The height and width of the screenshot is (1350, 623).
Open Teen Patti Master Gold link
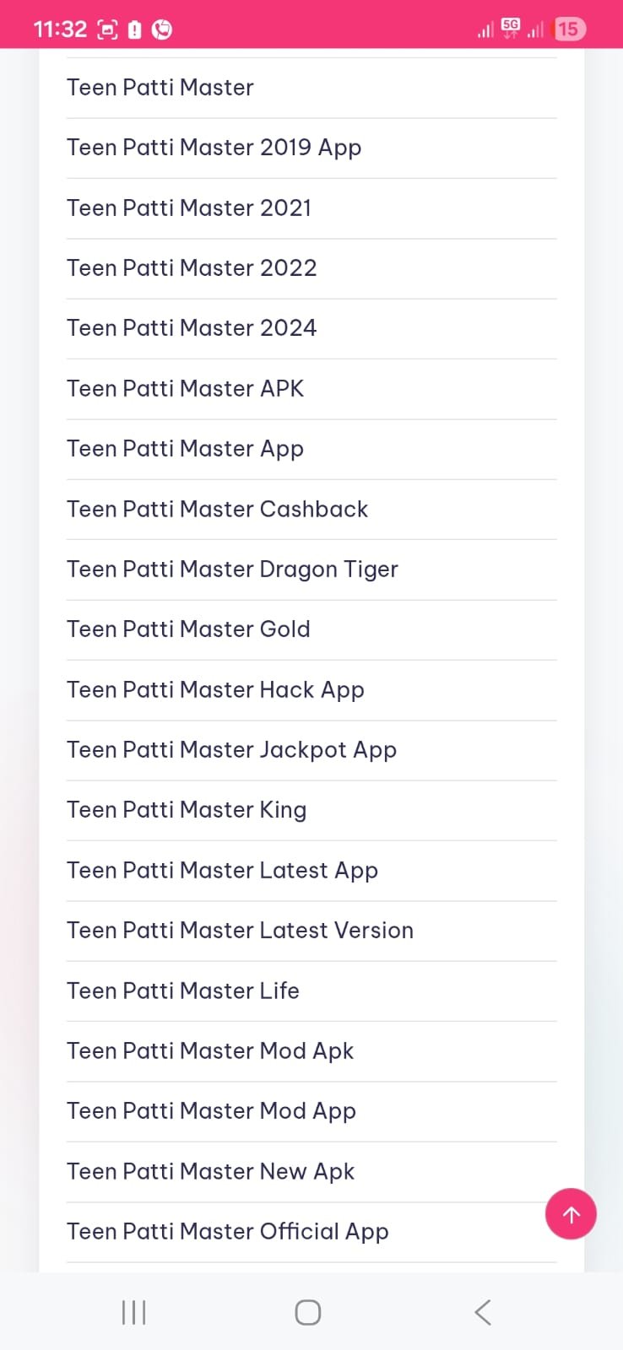187,629
